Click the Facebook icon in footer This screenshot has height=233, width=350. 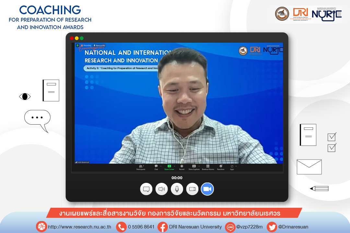tap(163, 227)
